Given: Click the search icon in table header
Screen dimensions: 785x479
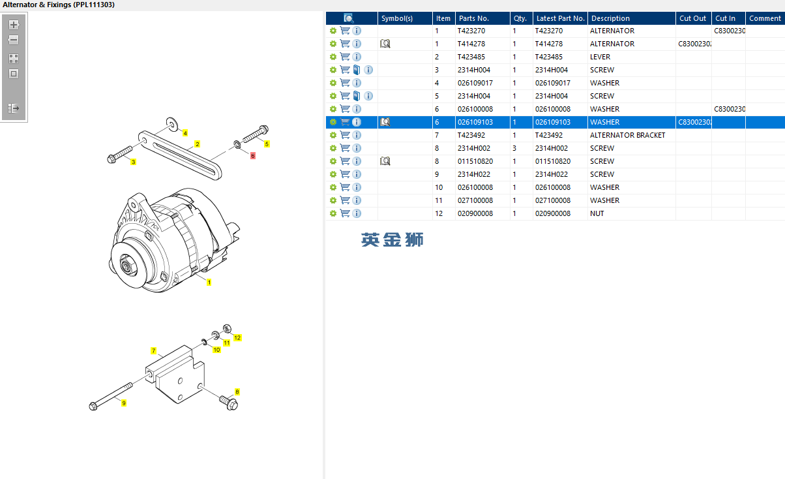Looking at the screenshot, I should (x=349, y=18).
